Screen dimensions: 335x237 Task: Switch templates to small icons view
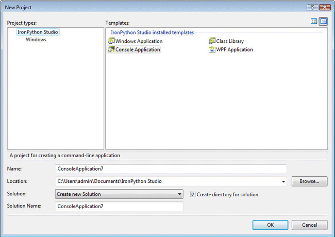point(324,21)
